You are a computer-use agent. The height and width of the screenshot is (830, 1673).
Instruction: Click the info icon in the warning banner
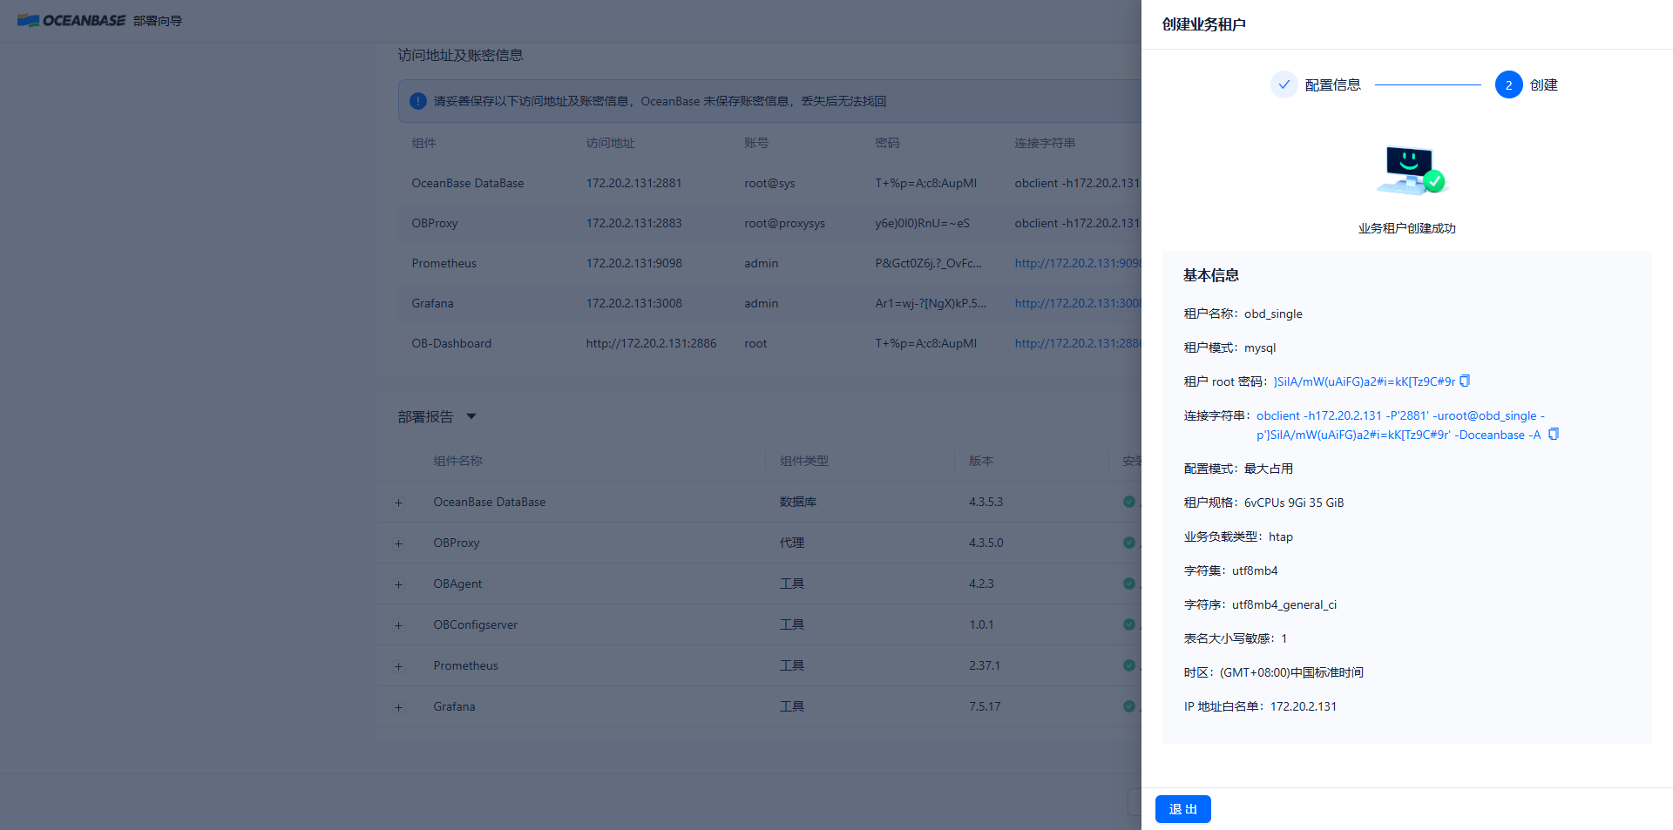pos(418,101)
